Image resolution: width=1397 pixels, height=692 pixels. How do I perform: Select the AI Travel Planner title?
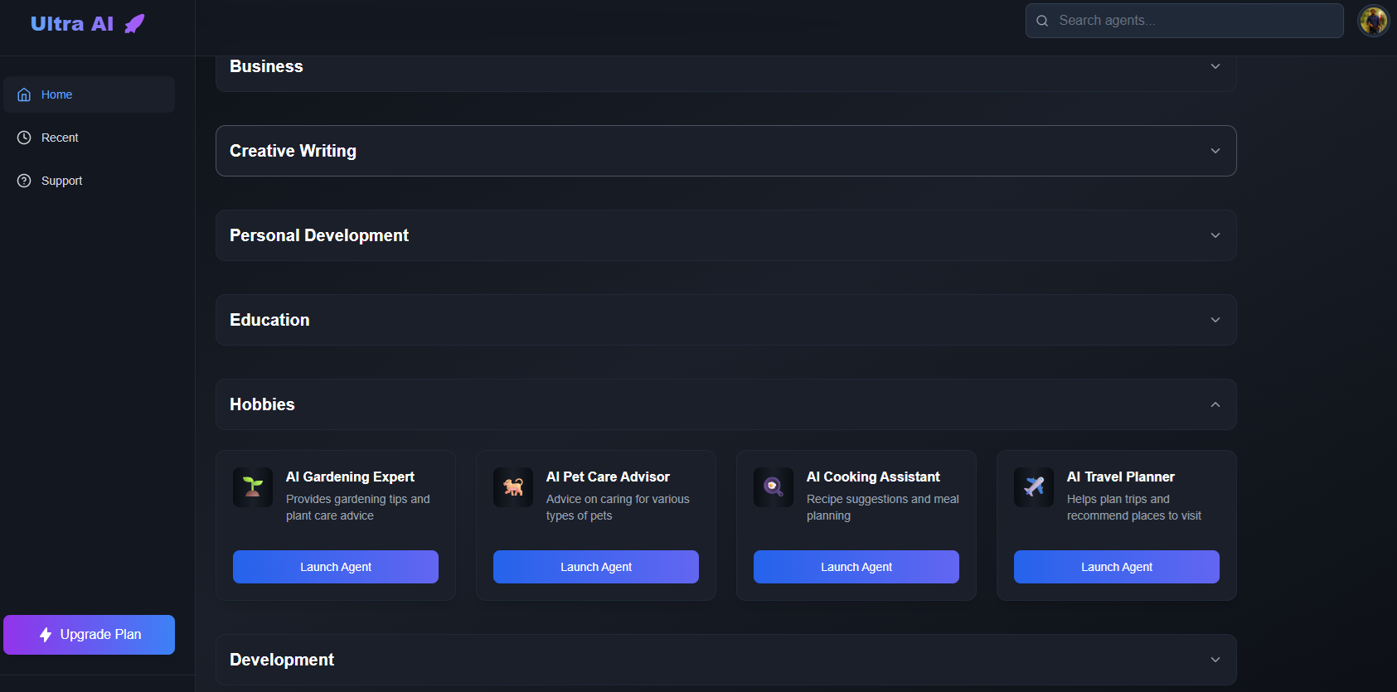click(1120, 477)
